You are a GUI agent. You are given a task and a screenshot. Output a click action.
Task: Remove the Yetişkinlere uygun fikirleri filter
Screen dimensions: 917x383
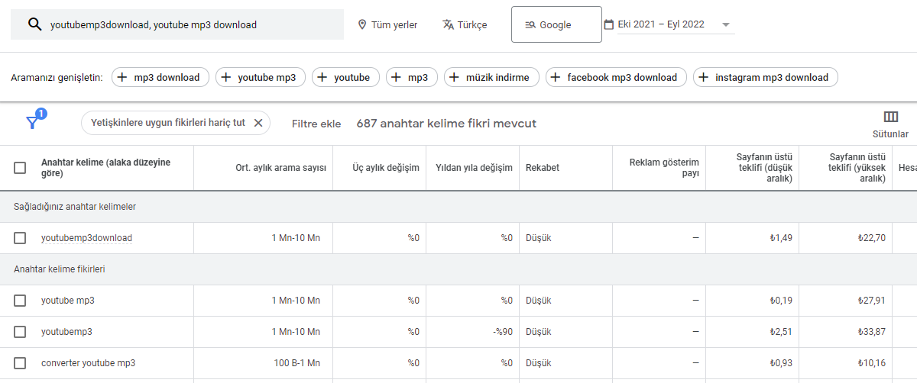pyautogui.click(x=258, y=123)
